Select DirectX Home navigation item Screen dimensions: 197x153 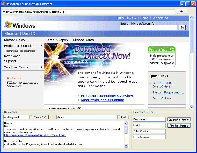tap(14, 40)
